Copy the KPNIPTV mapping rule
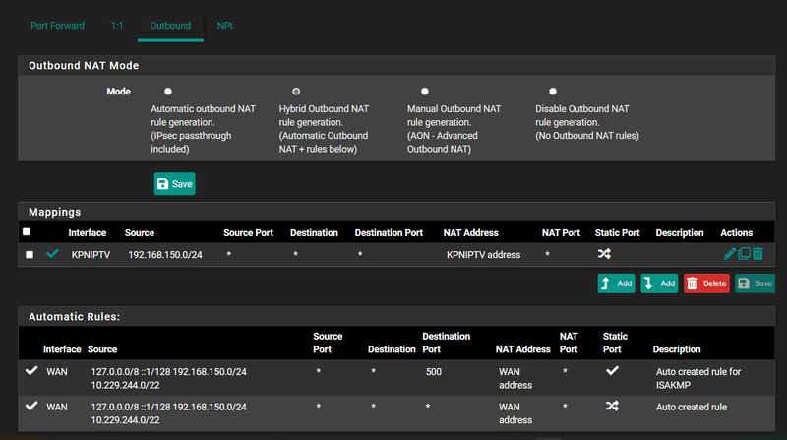The image size is (787, 440). [x=744, y=254]
